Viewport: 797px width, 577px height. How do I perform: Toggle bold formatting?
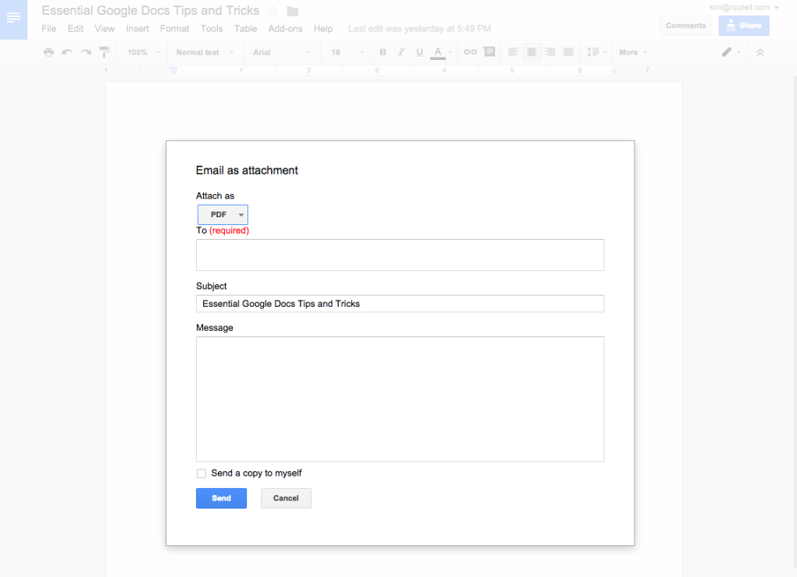click(382, 51)
